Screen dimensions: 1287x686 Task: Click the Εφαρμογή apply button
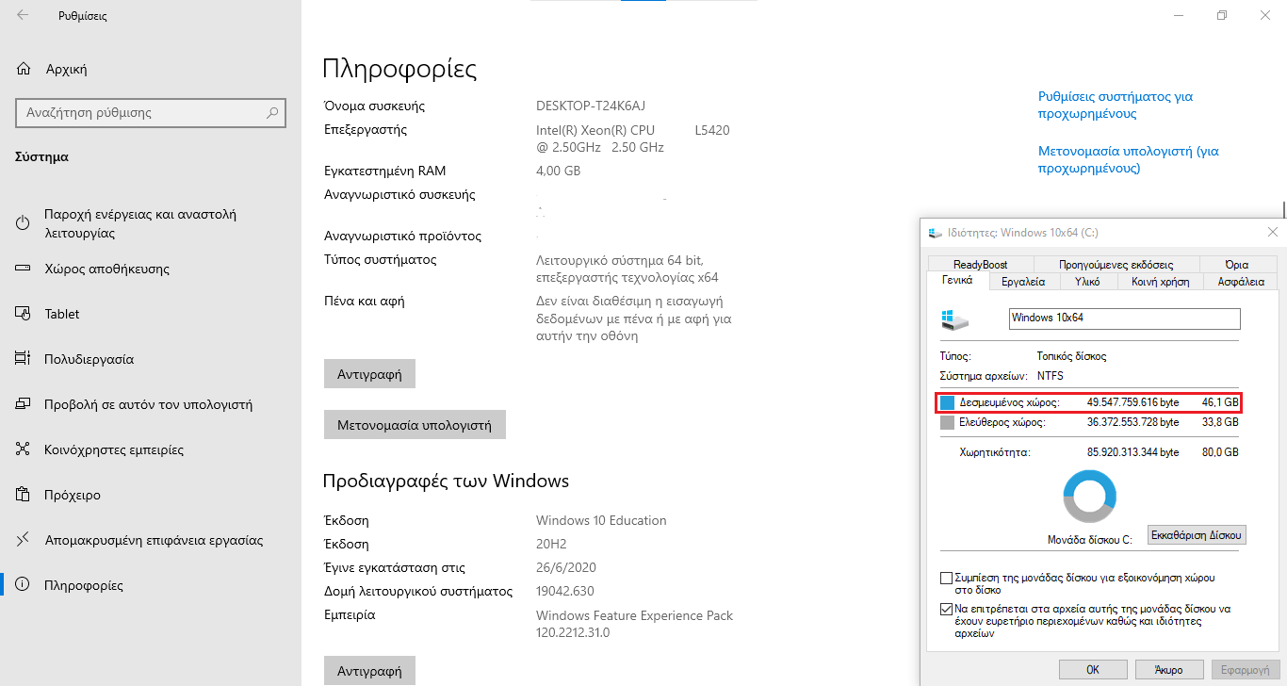[1246, 669]
